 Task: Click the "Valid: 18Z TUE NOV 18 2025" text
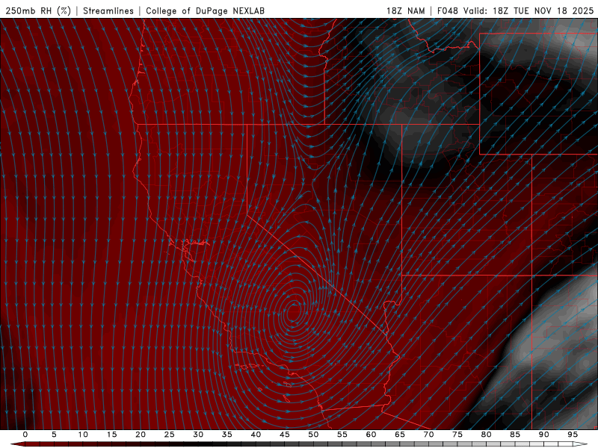click(x=528, y=10)
